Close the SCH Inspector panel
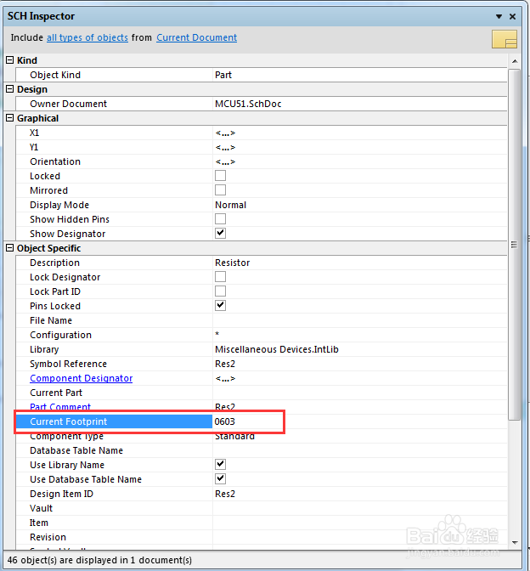The height and width of the screenshot is (571, 530). [512, 16]
